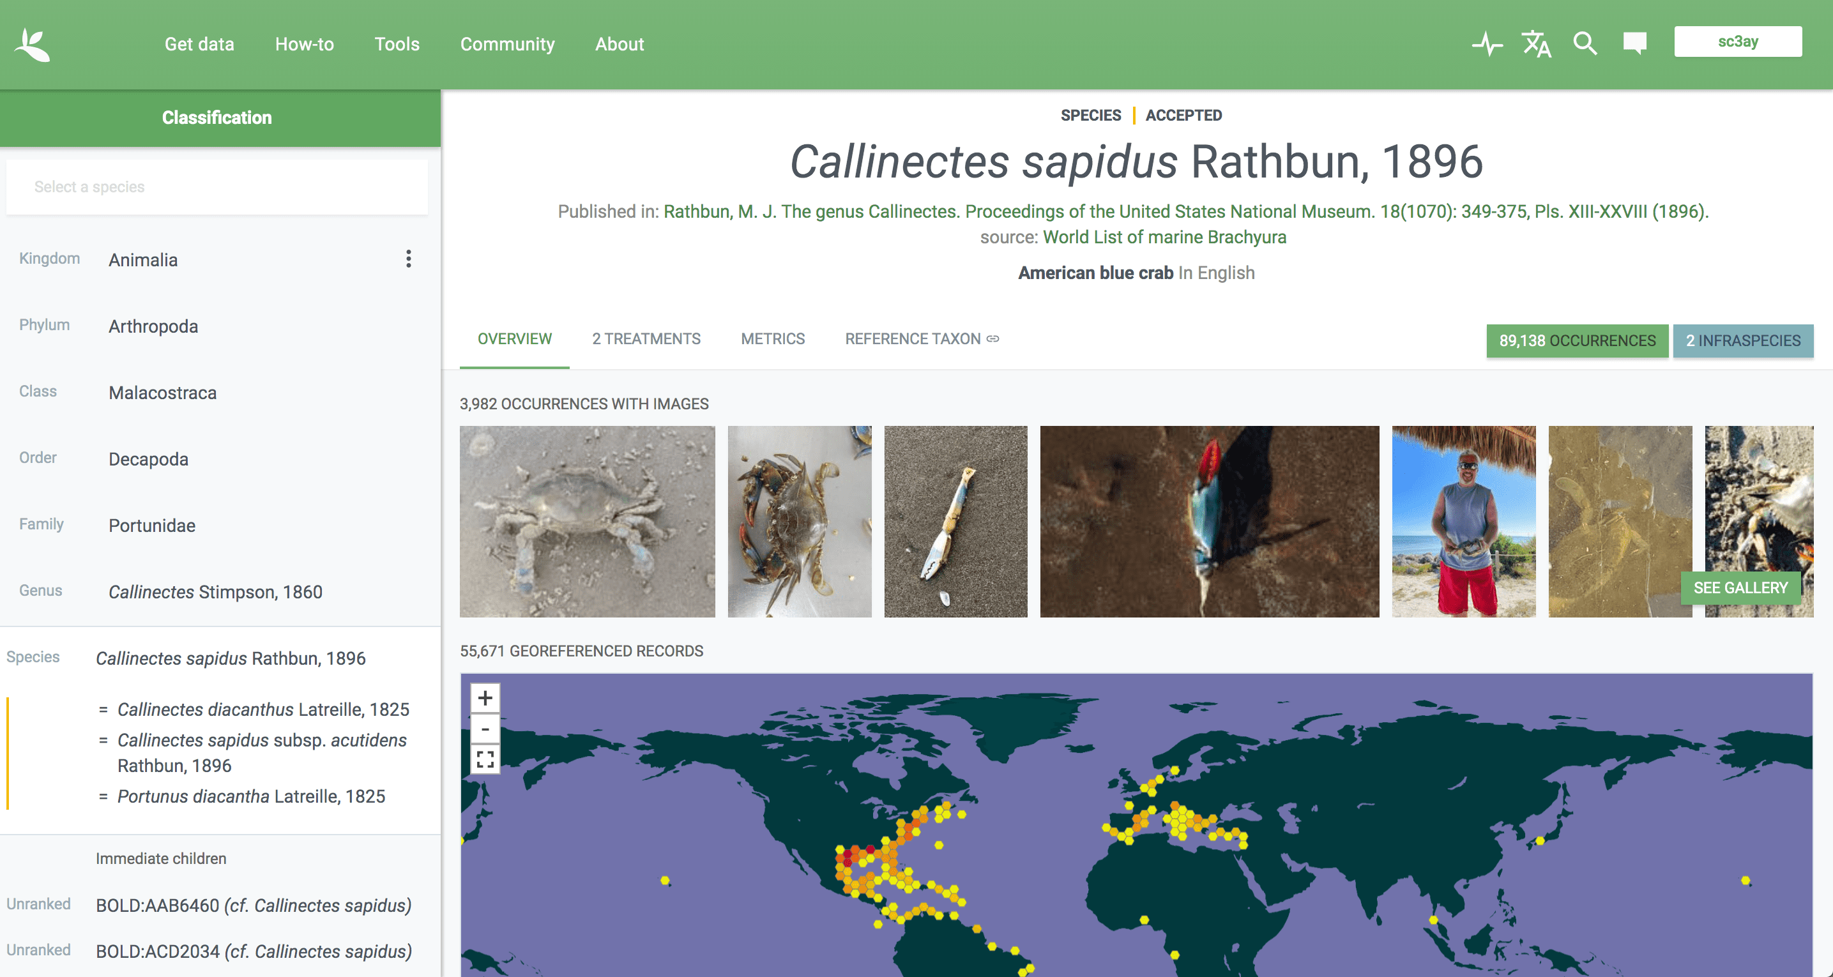Click the GBIF leaf logo
Screen dimensions: 1833x977
[x=33, y=44]
